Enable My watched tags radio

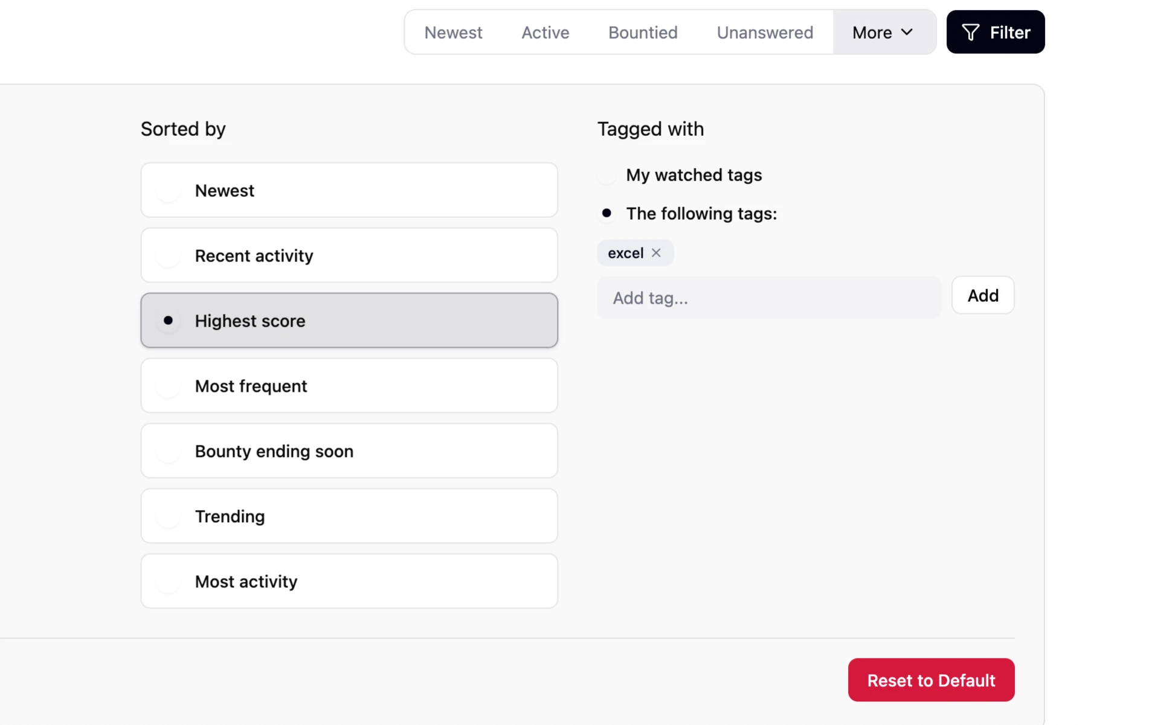point(607,175)
